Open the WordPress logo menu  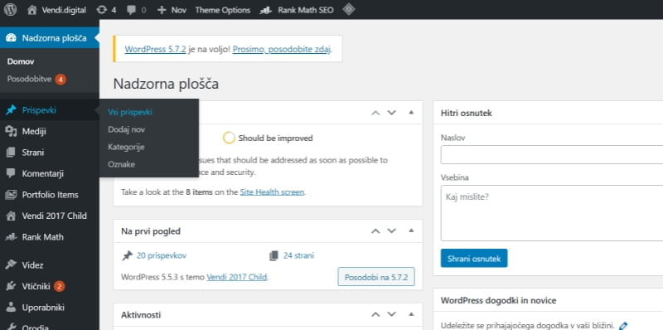tap(10, 10)
